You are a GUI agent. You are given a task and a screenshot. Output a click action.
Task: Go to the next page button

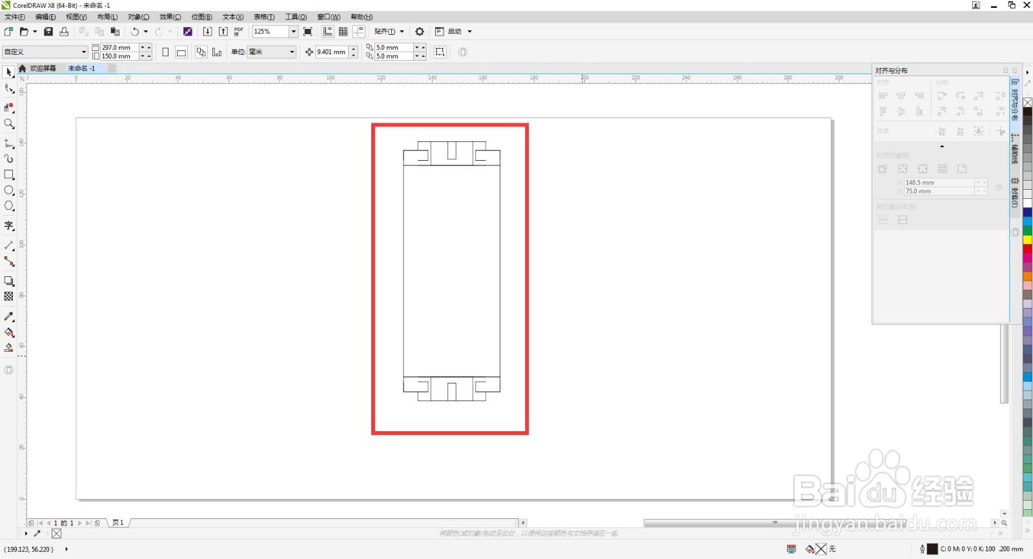[x=80, y=523]
